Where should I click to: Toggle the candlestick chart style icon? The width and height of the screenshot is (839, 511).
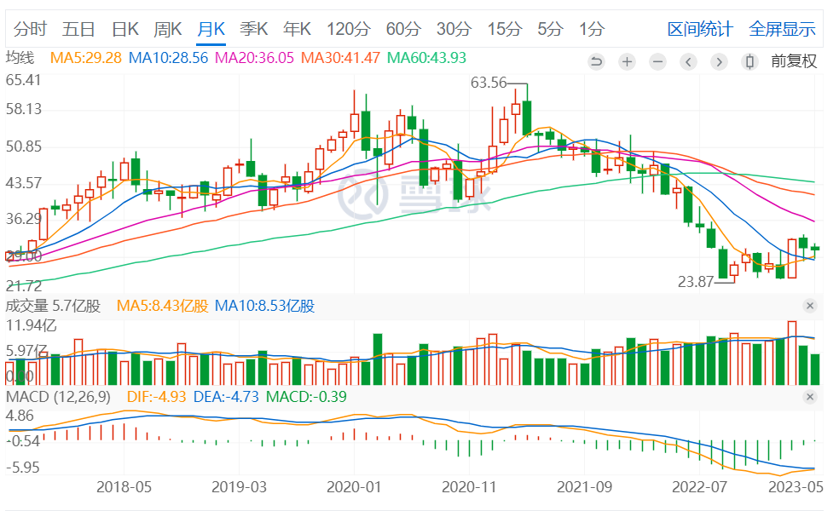[749, 61]
